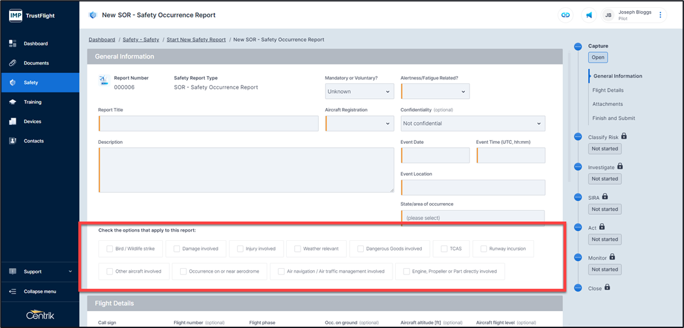This screenshot has height=328, width=684.
Task: Click the Devices icon in sidebar
Action: [12, 122]
